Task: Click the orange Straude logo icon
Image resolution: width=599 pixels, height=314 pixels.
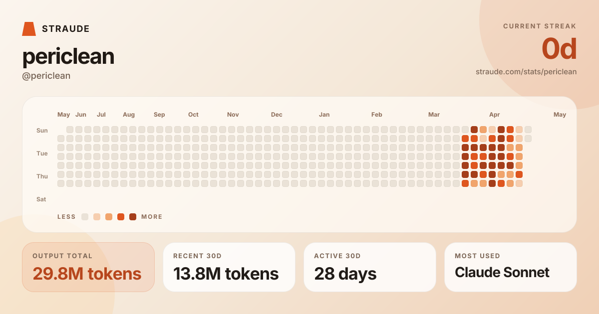Action: point(29,29)
